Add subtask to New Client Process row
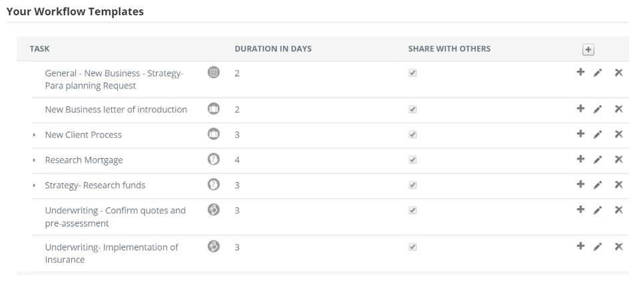Screen dimensions: 643x291 (x=580, y=134)
